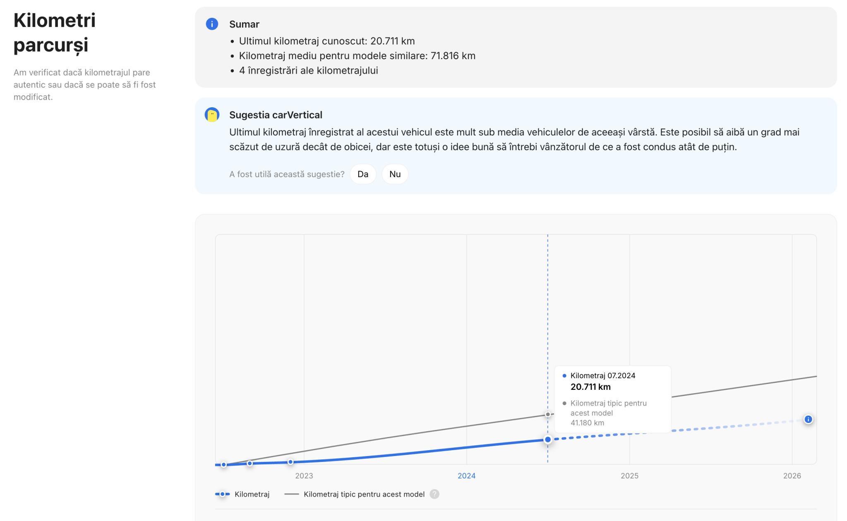Click the 2025 axis label
The width and height of the screenshot is (847, 521).
tap(629, 476)
